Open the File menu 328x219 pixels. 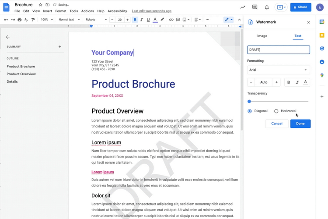17,11
